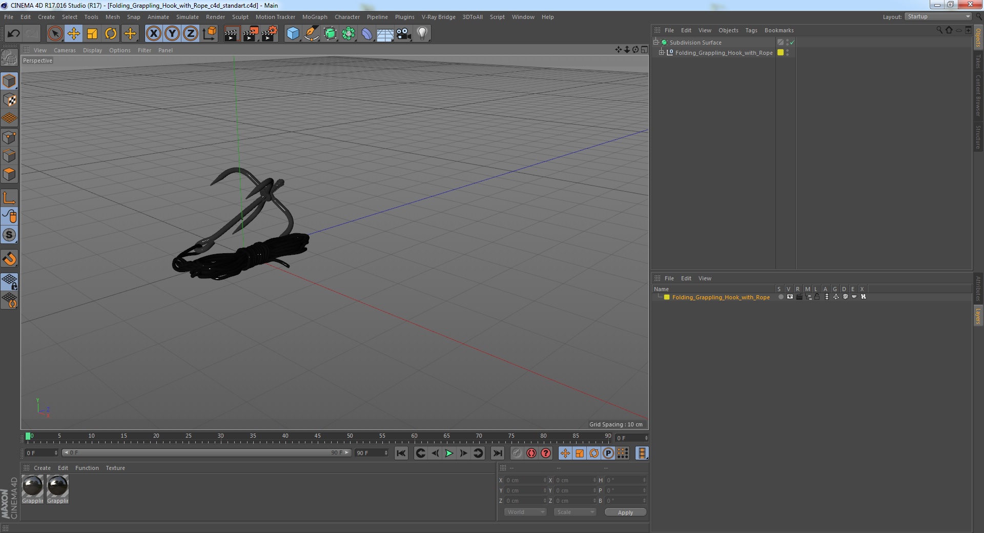984x533 pixels.
Task: Click the Bend deformer icon
Action: click(x=367, y=34)
